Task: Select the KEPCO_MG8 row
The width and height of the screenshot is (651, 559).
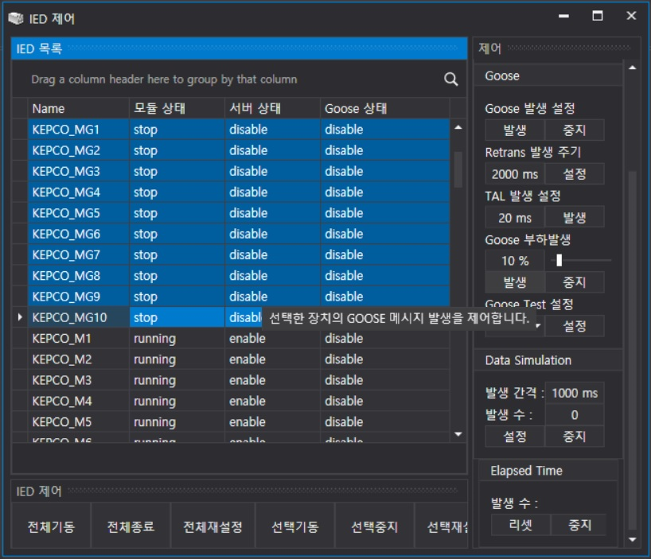Action: (239, 275)
